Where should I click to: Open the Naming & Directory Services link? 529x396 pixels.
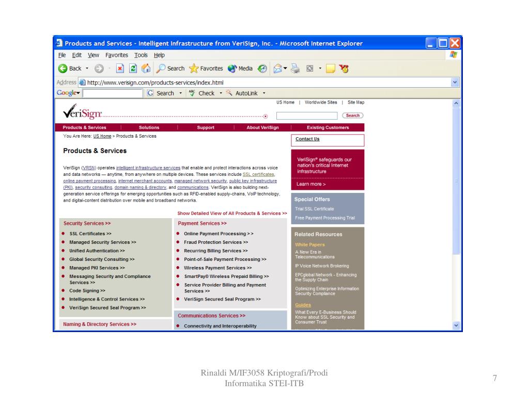click(x=100, y=324)
